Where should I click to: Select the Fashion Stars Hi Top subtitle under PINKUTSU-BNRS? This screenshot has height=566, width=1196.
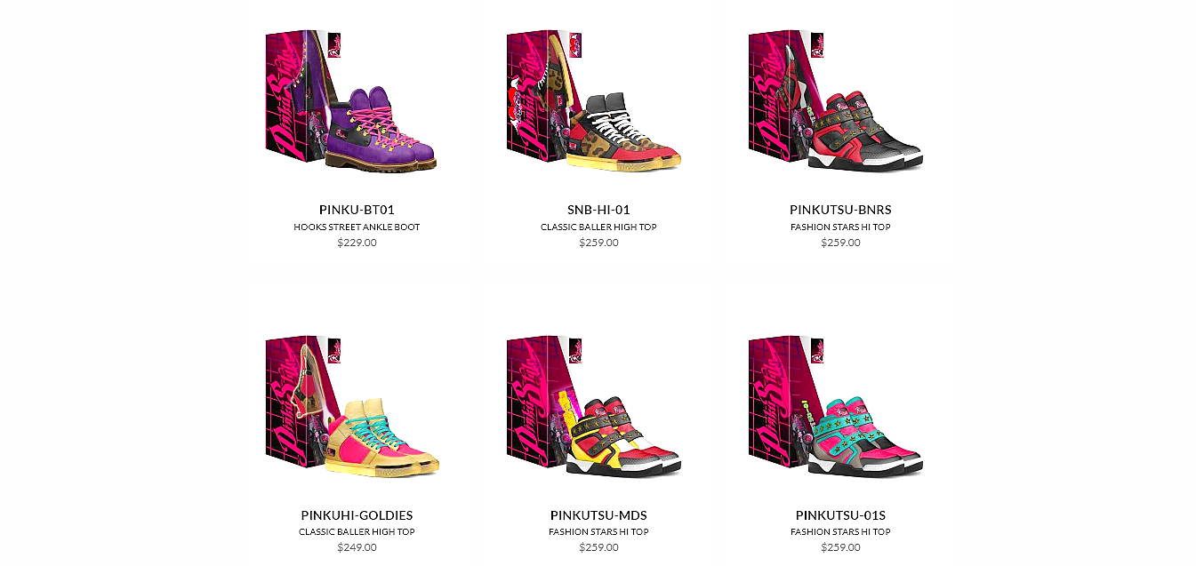tap(840, 227)
